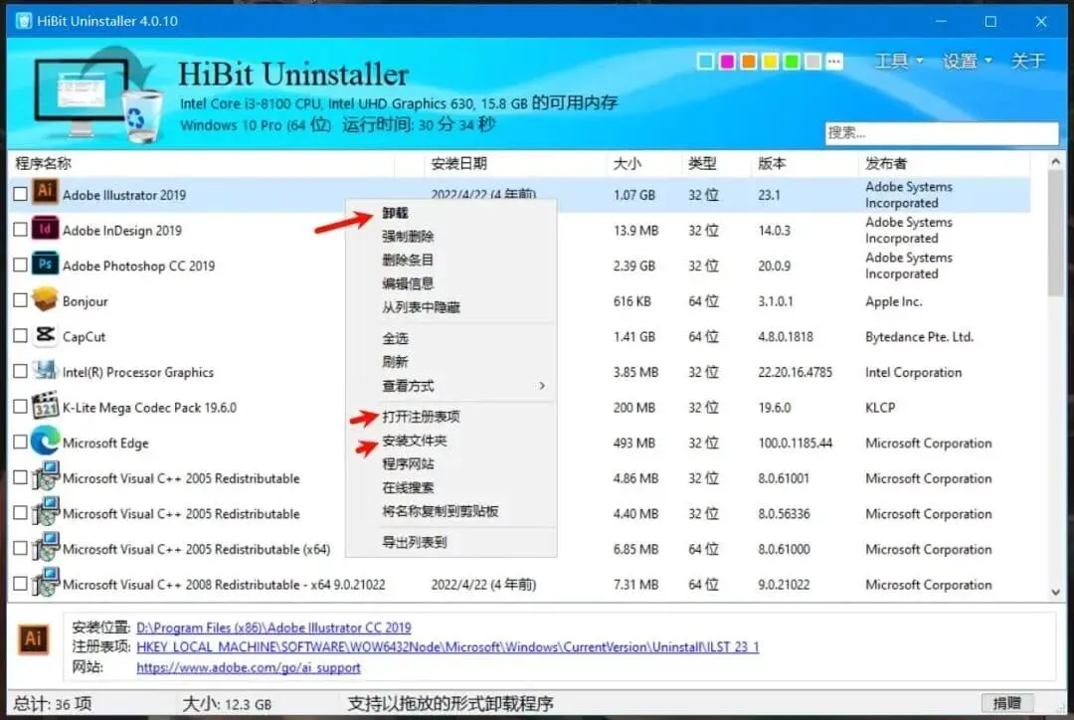Choose 在线搜索 from the context menu
The image size is (1074, 720).
pos(408,487)
